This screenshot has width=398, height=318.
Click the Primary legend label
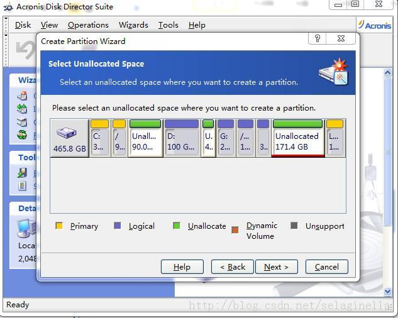(x=84, y=226)
